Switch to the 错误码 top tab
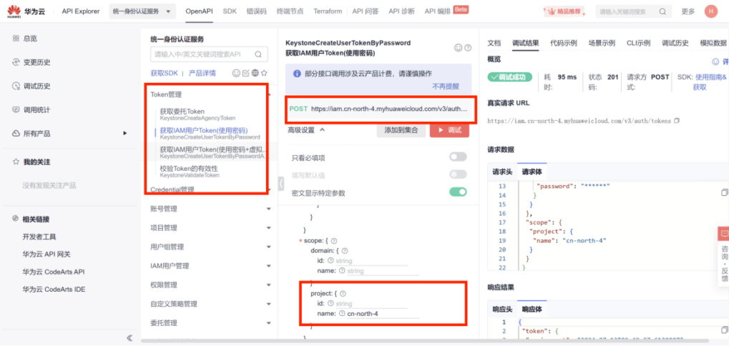 click(257, 11)
